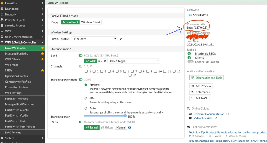Click the Transmit power slider handle
267x143 pixels.
tap(125, 116)
